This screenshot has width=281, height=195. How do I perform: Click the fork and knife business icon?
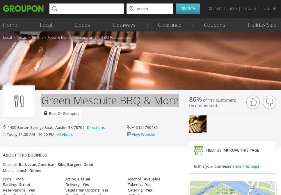tap(19, 101)
